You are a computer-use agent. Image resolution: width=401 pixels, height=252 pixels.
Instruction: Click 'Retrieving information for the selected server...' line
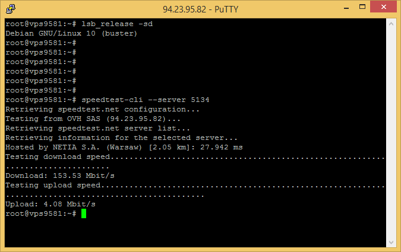[121, 138]
